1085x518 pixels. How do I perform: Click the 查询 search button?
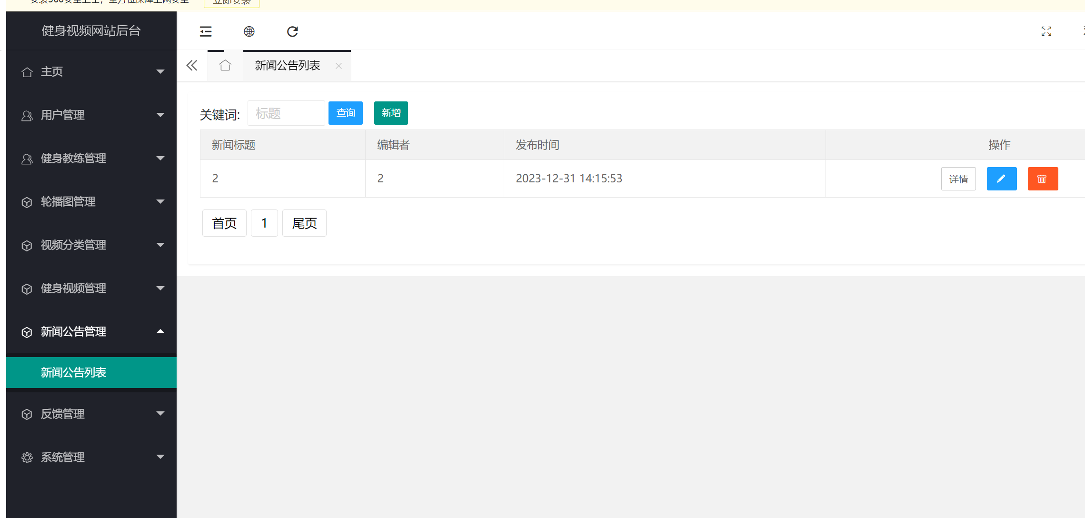[345, 113]
